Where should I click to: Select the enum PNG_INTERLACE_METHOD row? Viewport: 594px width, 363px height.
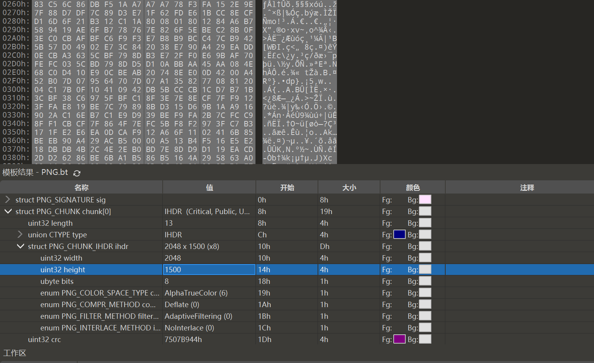pyautogui.click(x=297, y=328)
